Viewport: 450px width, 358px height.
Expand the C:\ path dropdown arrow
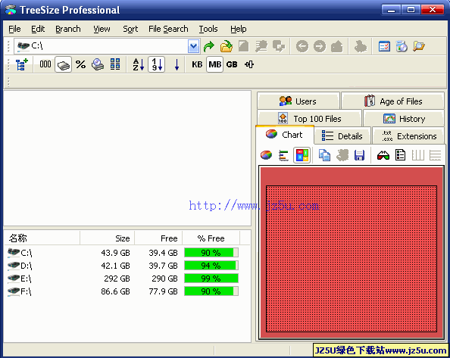194,46
